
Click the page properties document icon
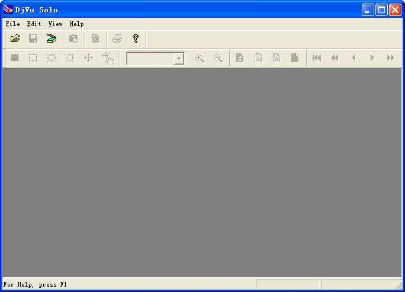pyautogui.click(x=95, y=38)
